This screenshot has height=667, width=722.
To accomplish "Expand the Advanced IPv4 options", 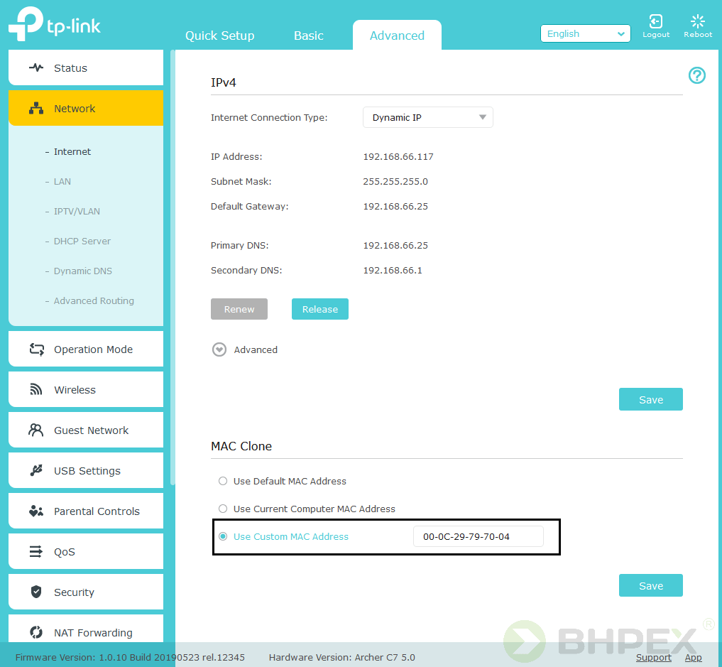I will tap(219, 349).
